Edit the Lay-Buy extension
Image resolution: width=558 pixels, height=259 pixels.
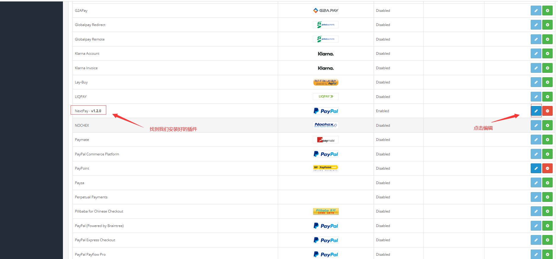point(536,82)
